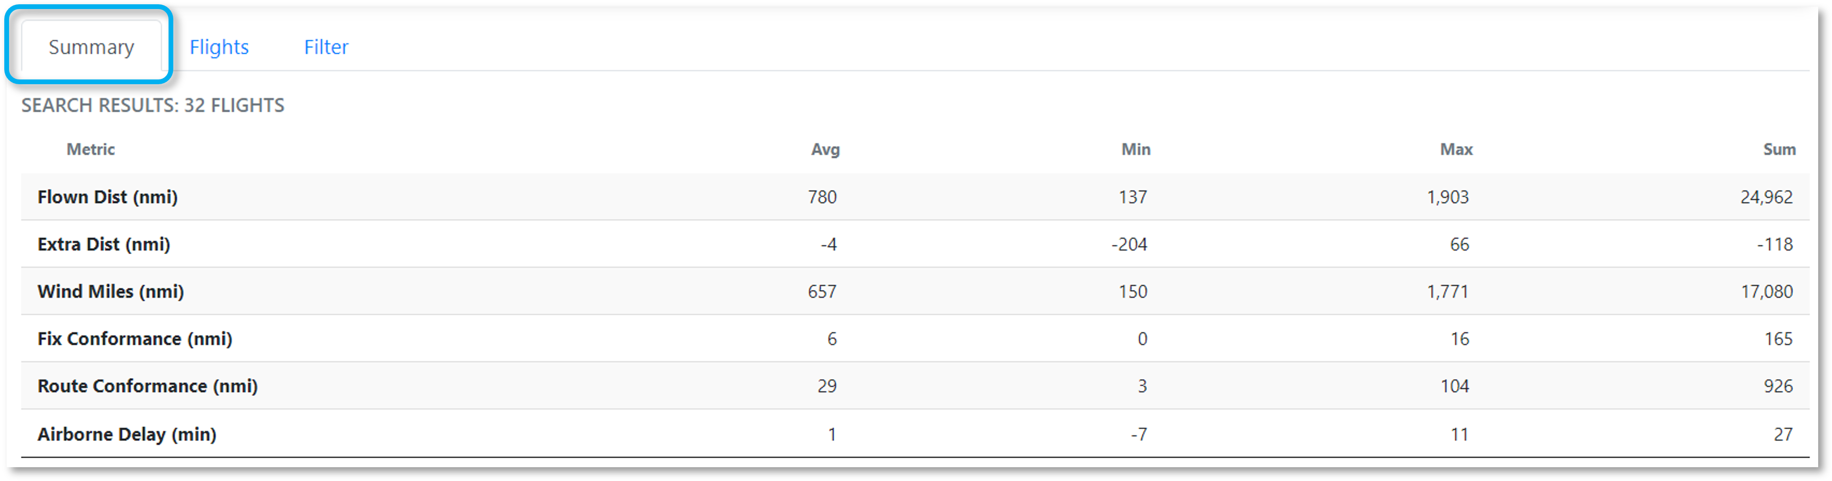This screenshot has width=1832, height=481.
Task: Click the Wind Miles max value 1,771
Action: pos(1447,291)
